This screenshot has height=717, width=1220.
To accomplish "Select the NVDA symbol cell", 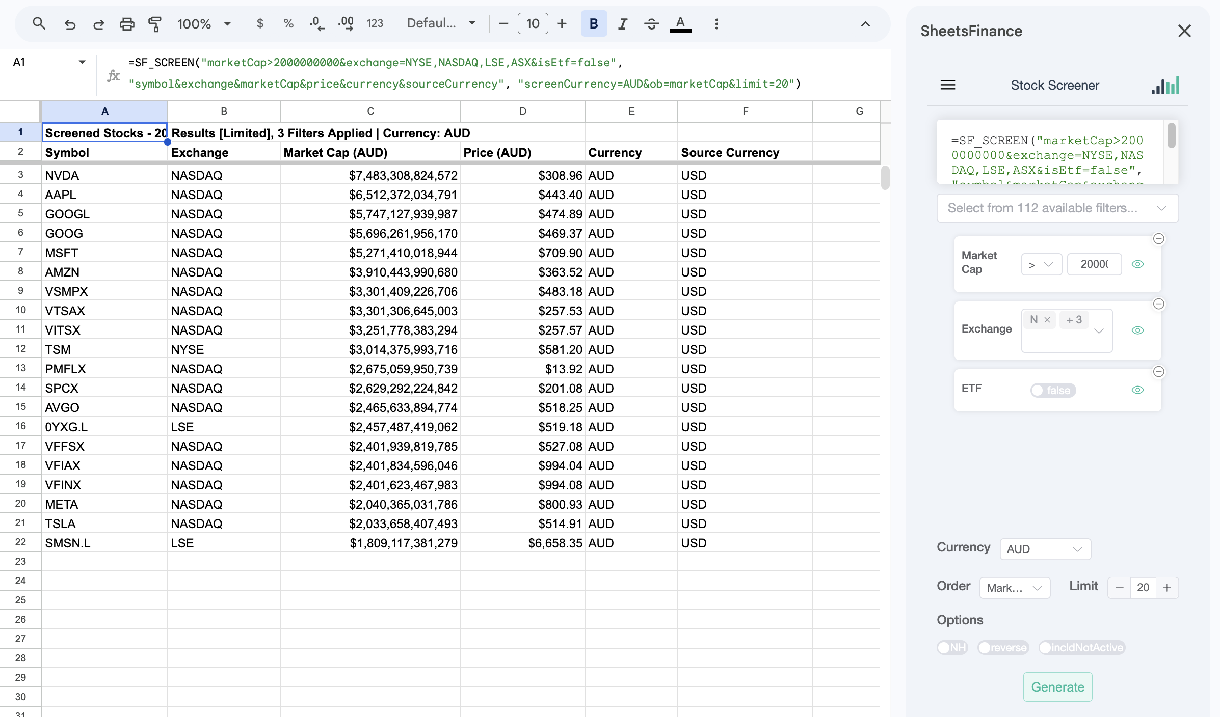I will [x=104, y=175].
